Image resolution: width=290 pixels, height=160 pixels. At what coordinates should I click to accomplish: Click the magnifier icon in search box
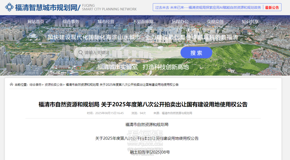(x=80, y=53)
